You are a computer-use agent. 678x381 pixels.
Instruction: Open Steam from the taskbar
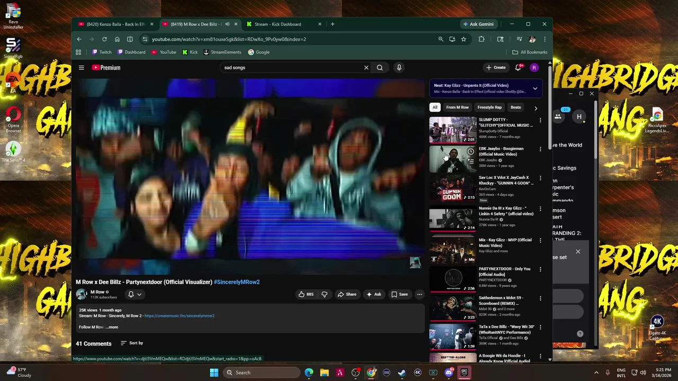(402, 373)
